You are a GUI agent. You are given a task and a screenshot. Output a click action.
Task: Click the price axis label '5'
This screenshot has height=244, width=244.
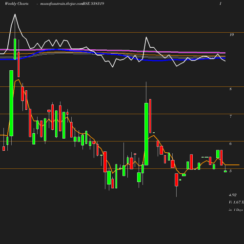(230, 171)
